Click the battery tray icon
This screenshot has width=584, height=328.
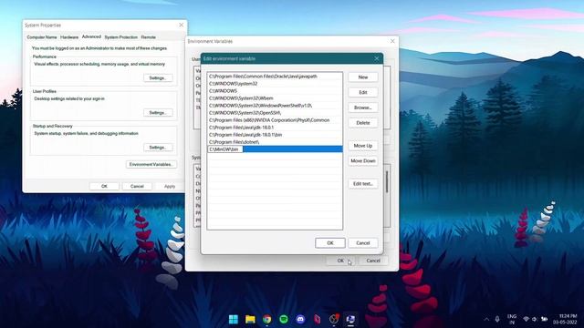[x=545, y=319]
